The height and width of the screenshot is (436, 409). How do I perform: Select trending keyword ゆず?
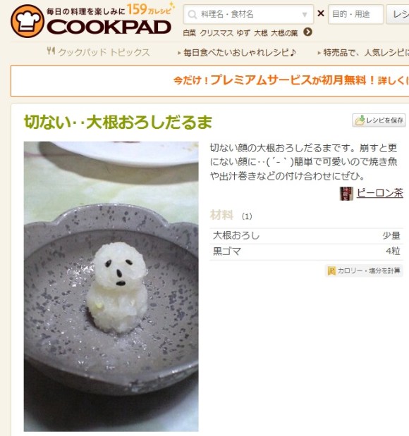(x=243, y=33)
